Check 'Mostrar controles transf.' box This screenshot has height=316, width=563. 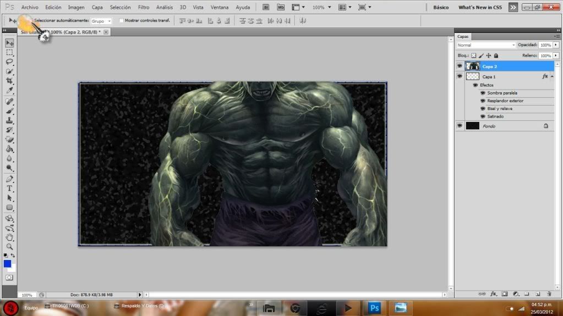[x=121, y=20]
